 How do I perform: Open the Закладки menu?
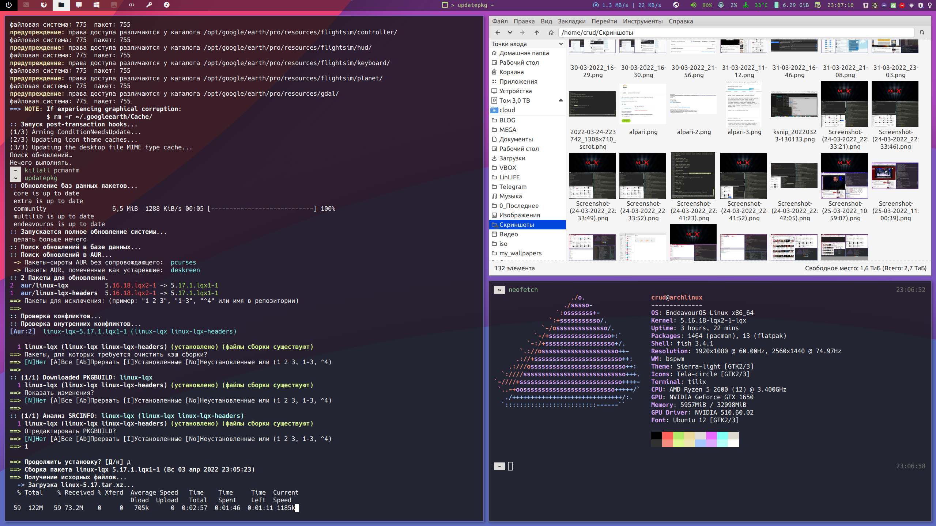571,21
